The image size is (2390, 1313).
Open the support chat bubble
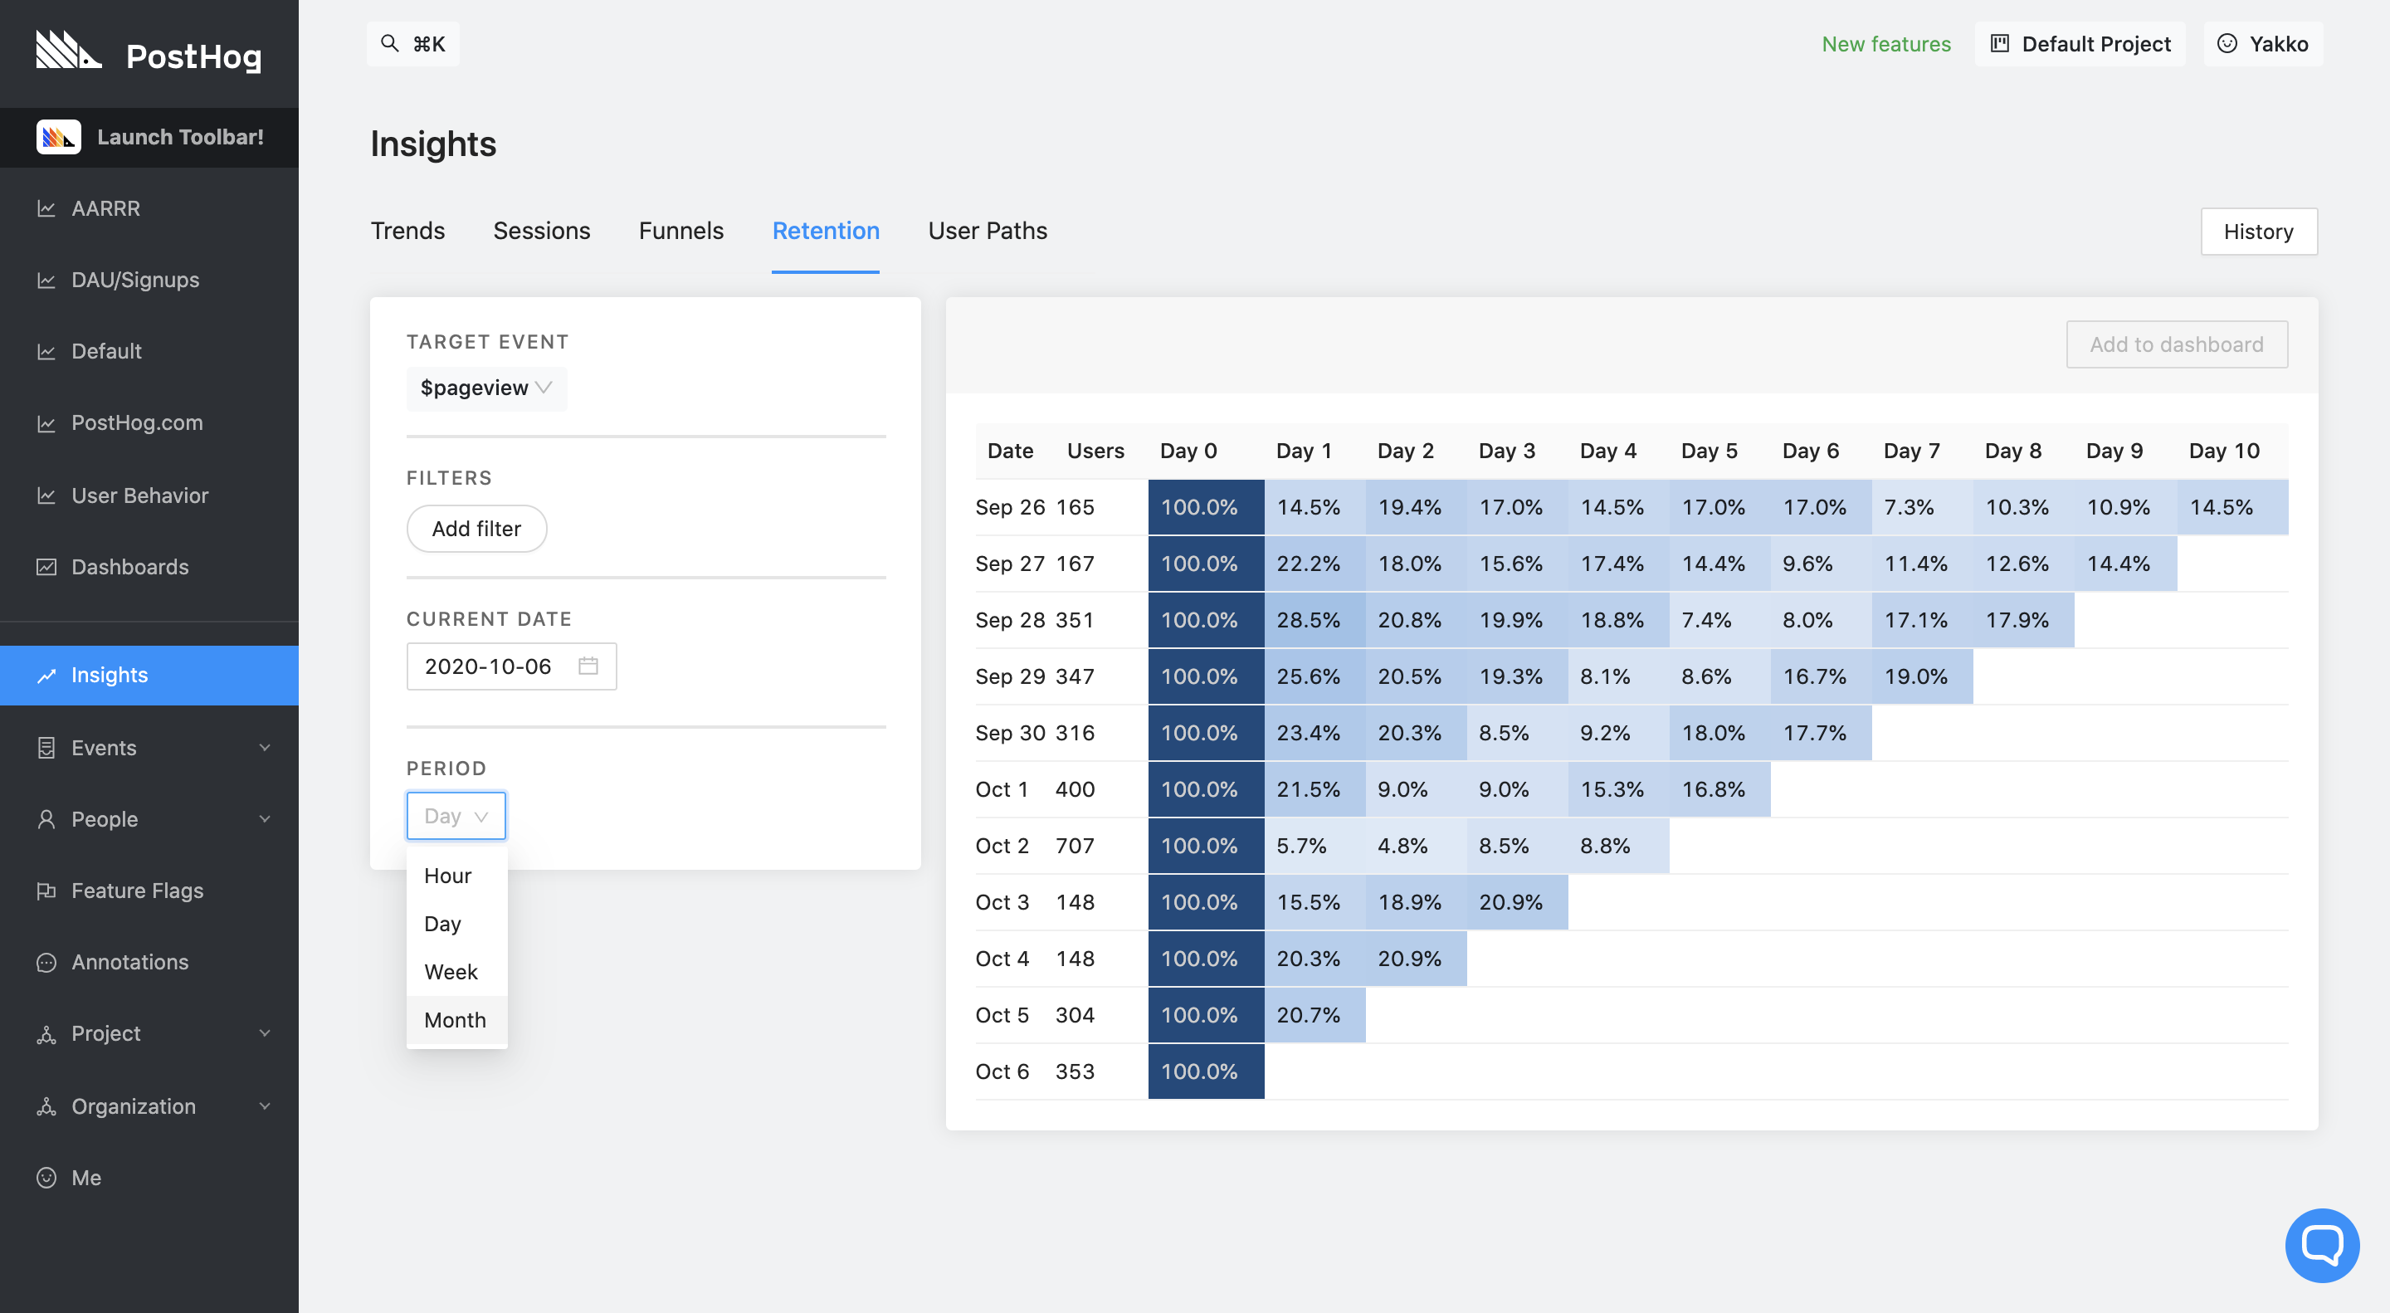pyautogui.click(x=2322, y=1244)
